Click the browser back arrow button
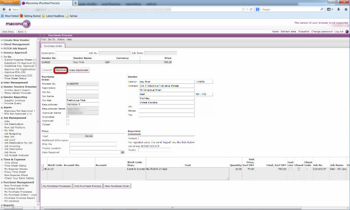The width and height of the screenshot is (350, 210). [5, 9]
